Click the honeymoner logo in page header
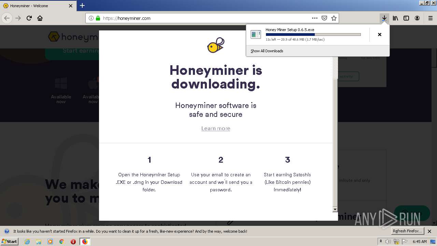The width and height of the screenshot is (437, 246). pos(73,37)
